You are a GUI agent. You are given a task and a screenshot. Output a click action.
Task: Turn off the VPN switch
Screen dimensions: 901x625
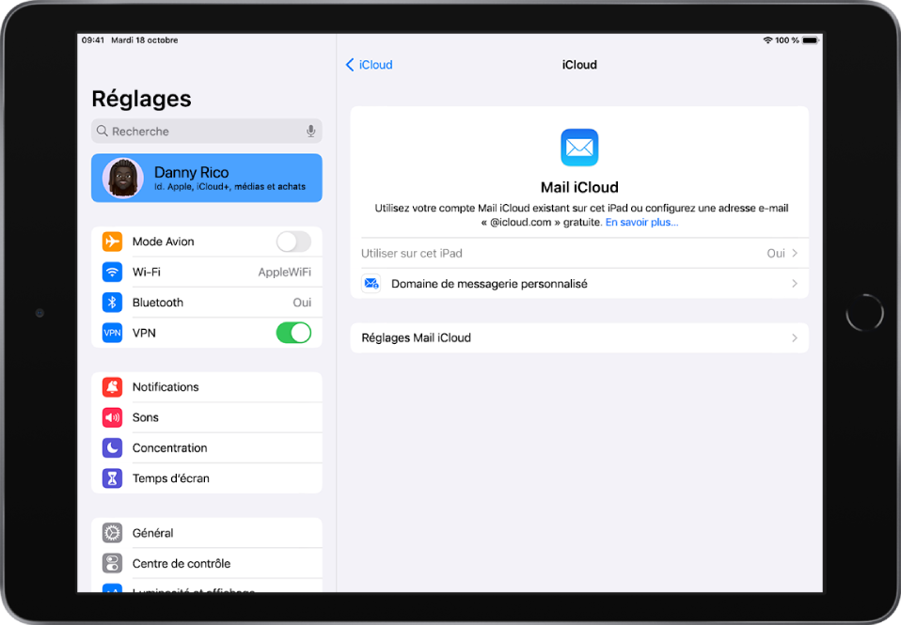click(x=293, y=333)
